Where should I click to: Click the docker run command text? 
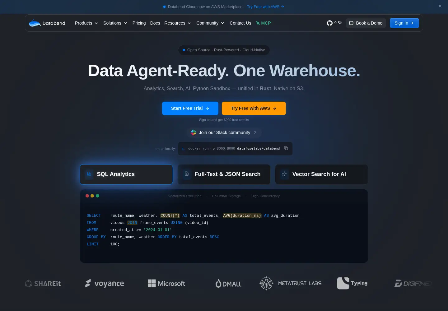click(234, 149)
